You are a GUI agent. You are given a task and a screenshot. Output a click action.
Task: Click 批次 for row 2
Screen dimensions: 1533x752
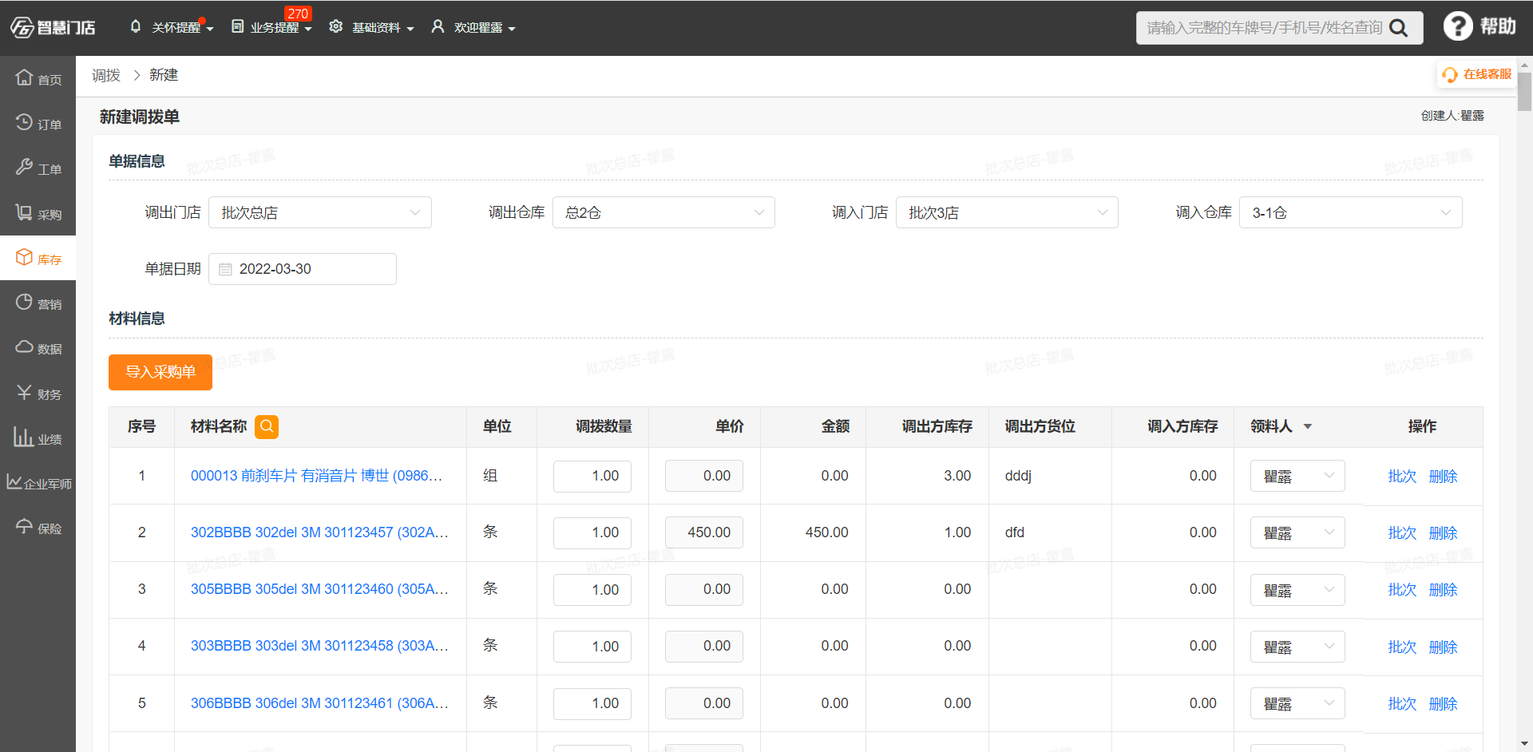[1402, 533]
